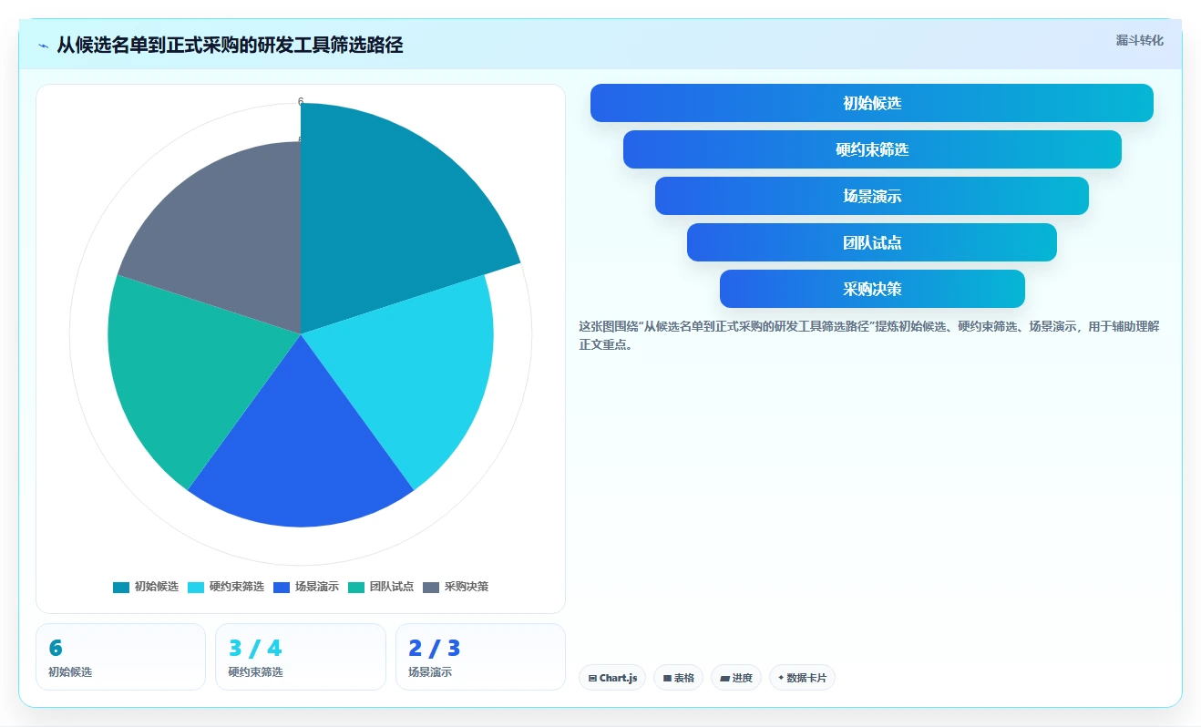Click the description paragraph starting 这张图围绕

[869, 335]
